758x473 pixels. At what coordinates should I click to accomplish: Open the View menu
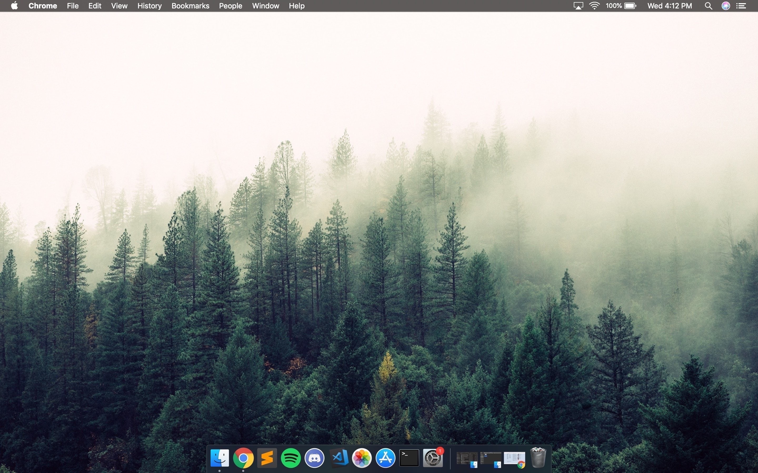(x=119, y=6)
